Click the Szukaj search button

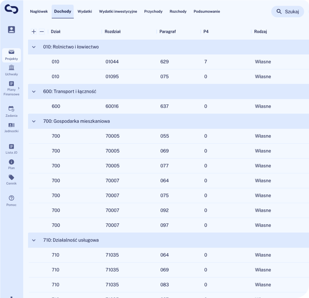click(288, 11)
